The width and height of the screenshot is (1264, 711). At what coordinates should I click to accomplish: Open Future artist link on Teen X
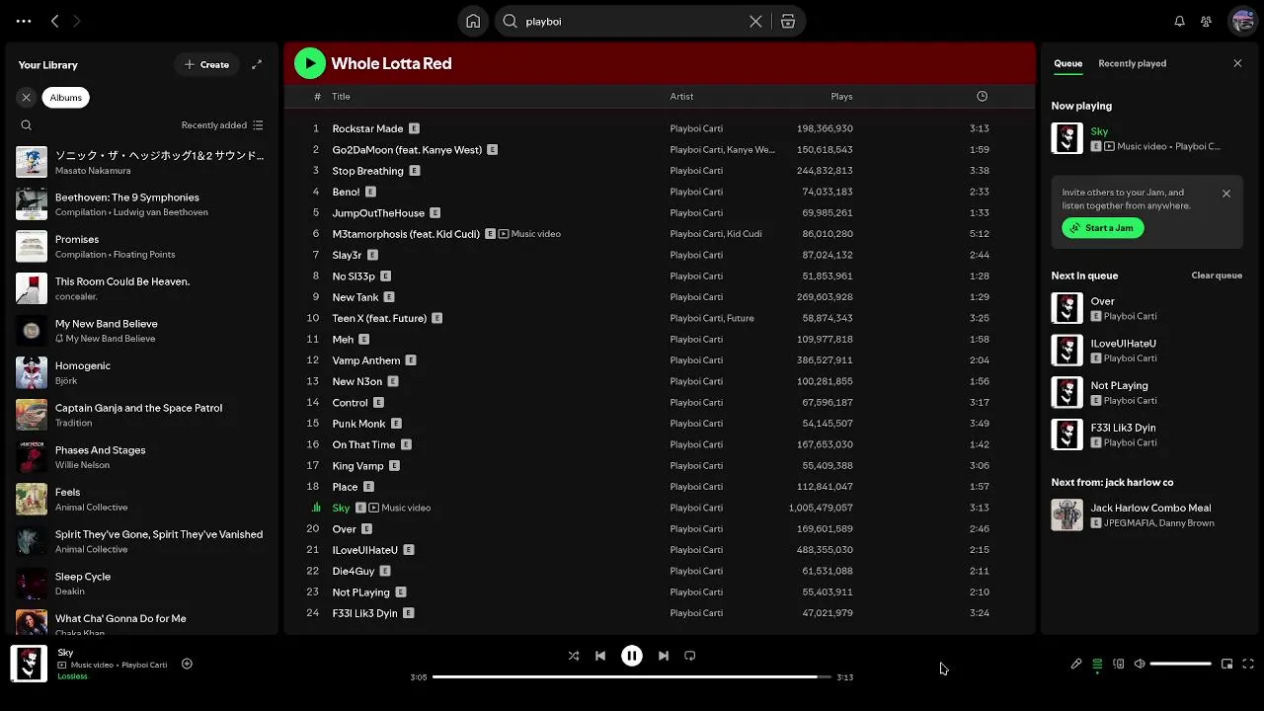click(x=741, y=318)
